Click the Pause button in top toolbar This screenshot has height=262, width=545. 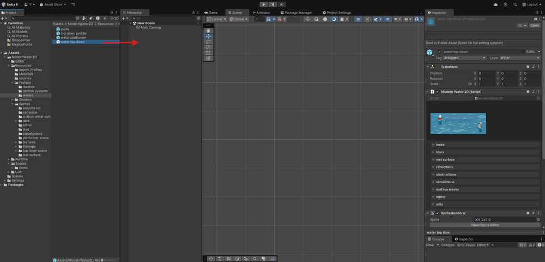(x=272, y=4)
